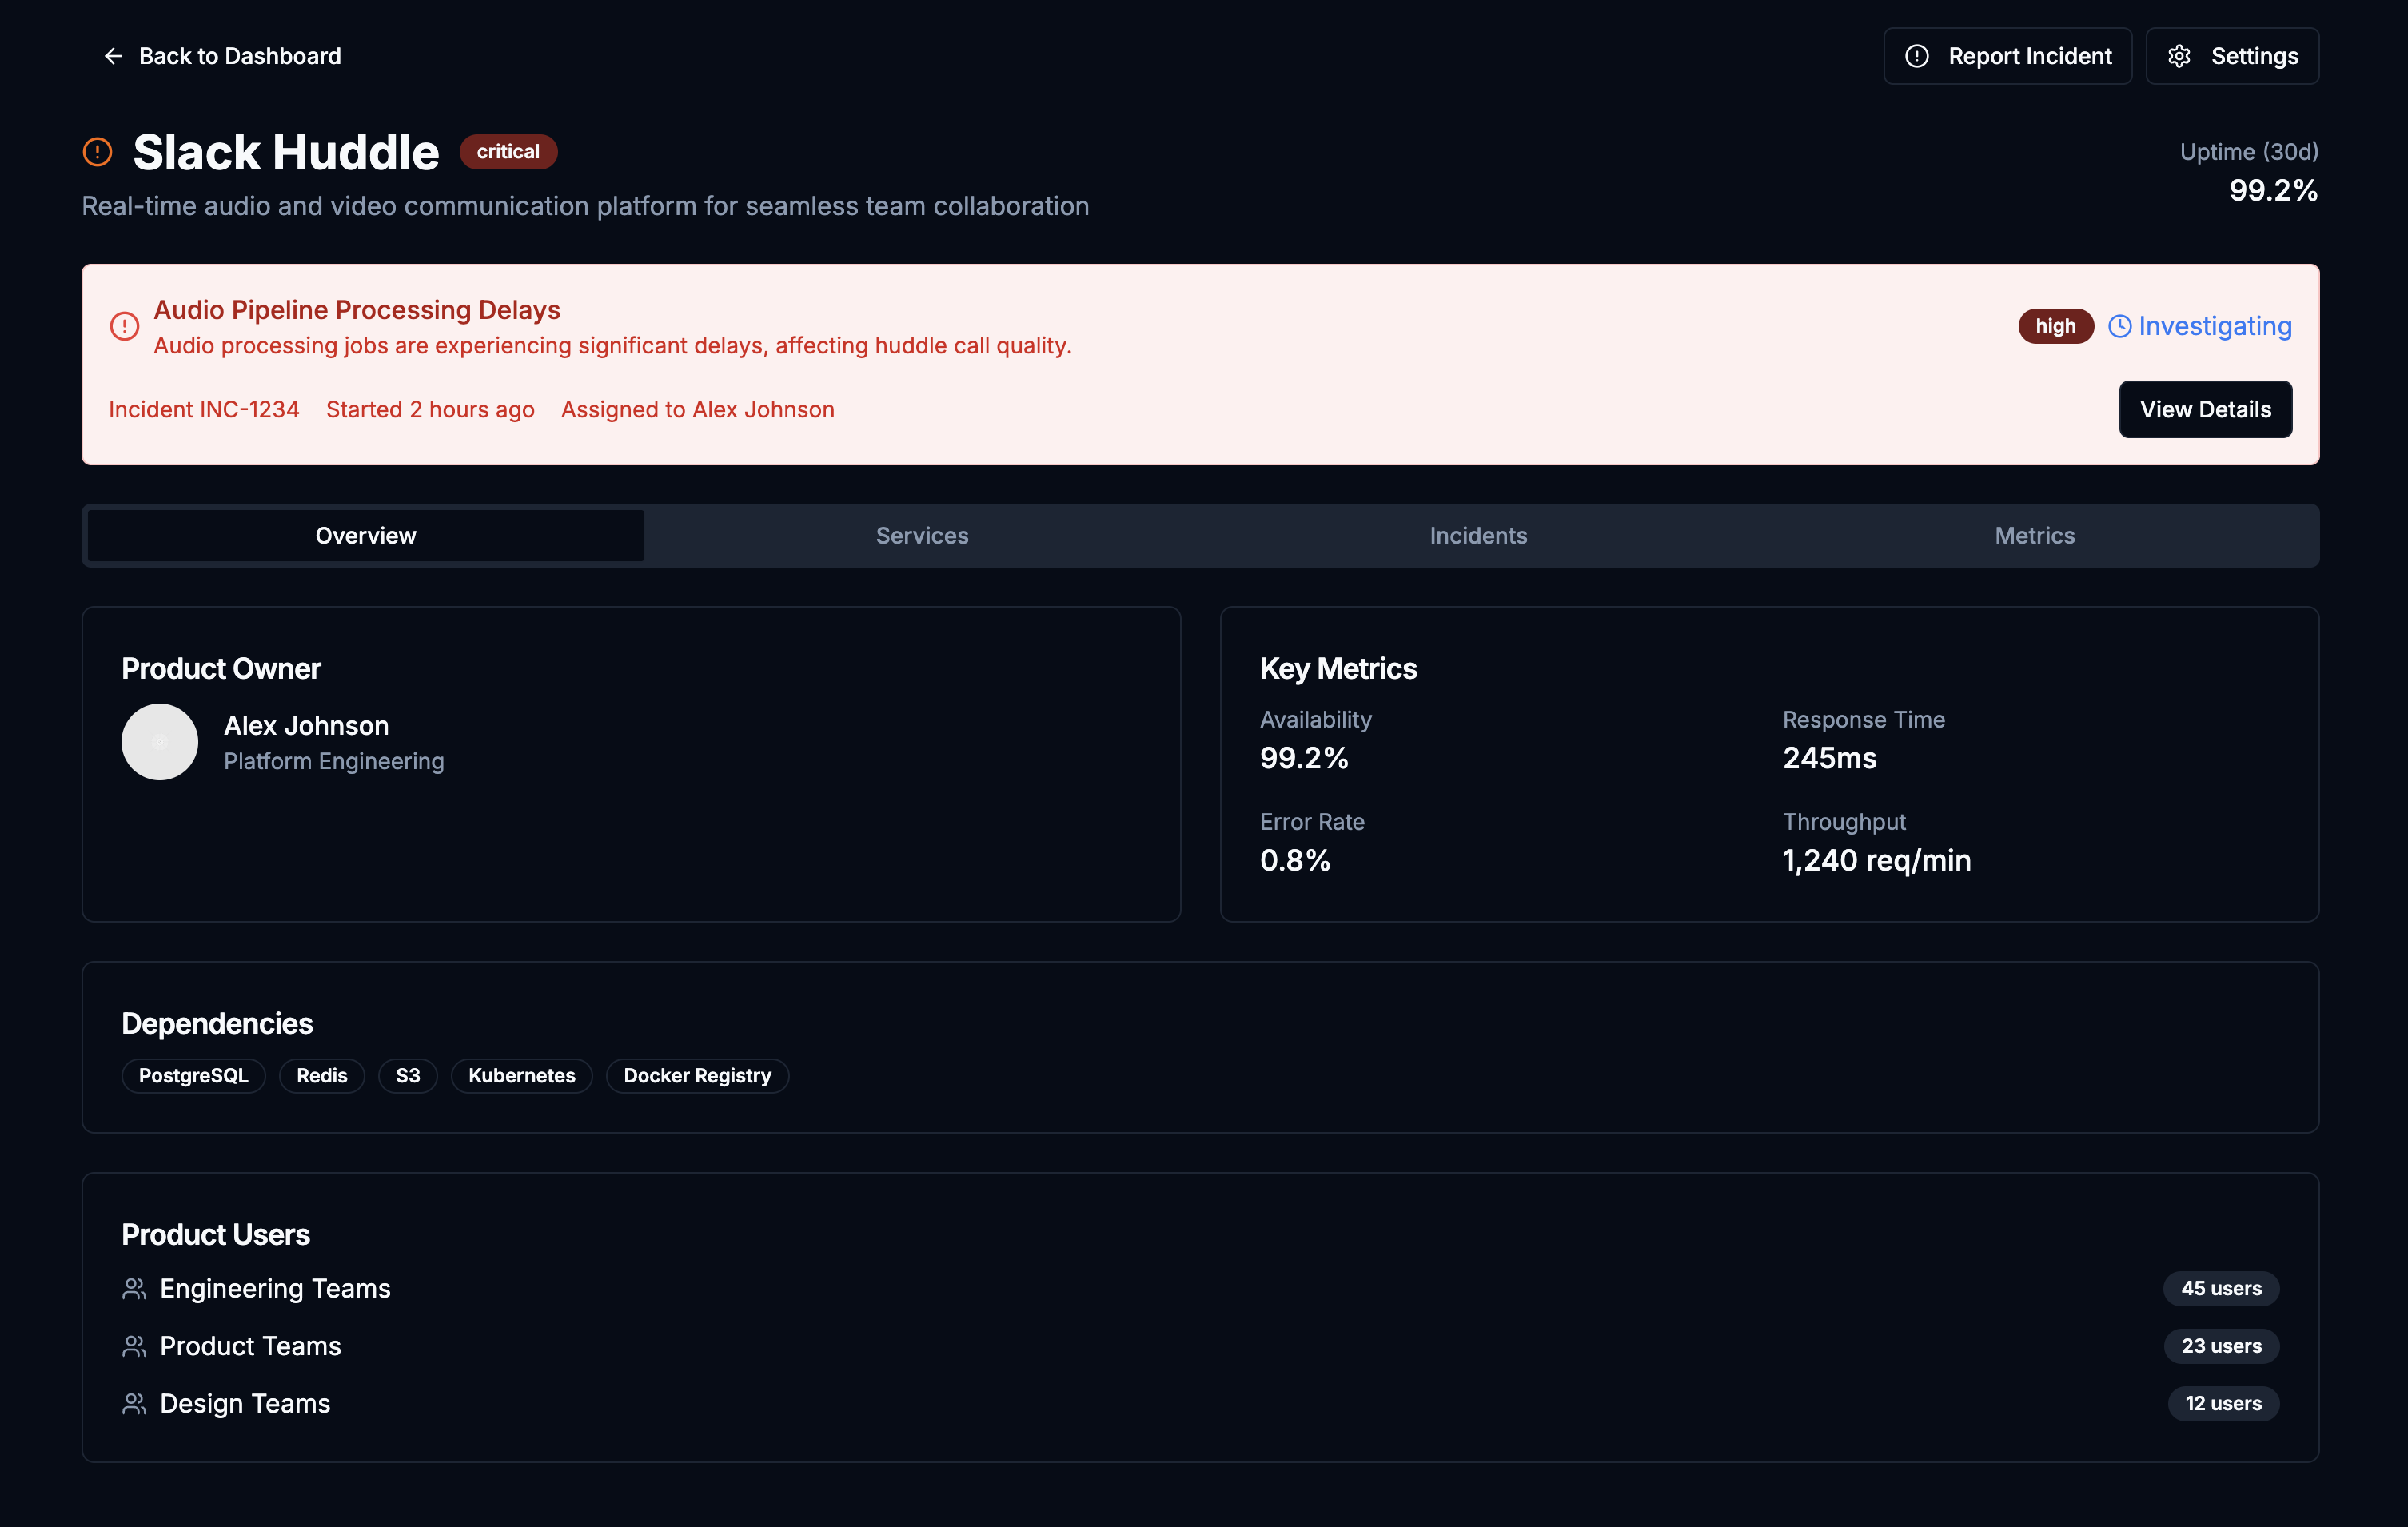Click the Kubernetes dependency tag
This screenshot has width=2408, height=1527.
(x=521, y=1076)
